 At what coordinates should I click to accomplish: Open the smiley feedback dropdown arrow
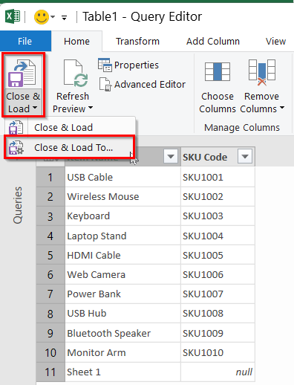[x=53, y=17]
